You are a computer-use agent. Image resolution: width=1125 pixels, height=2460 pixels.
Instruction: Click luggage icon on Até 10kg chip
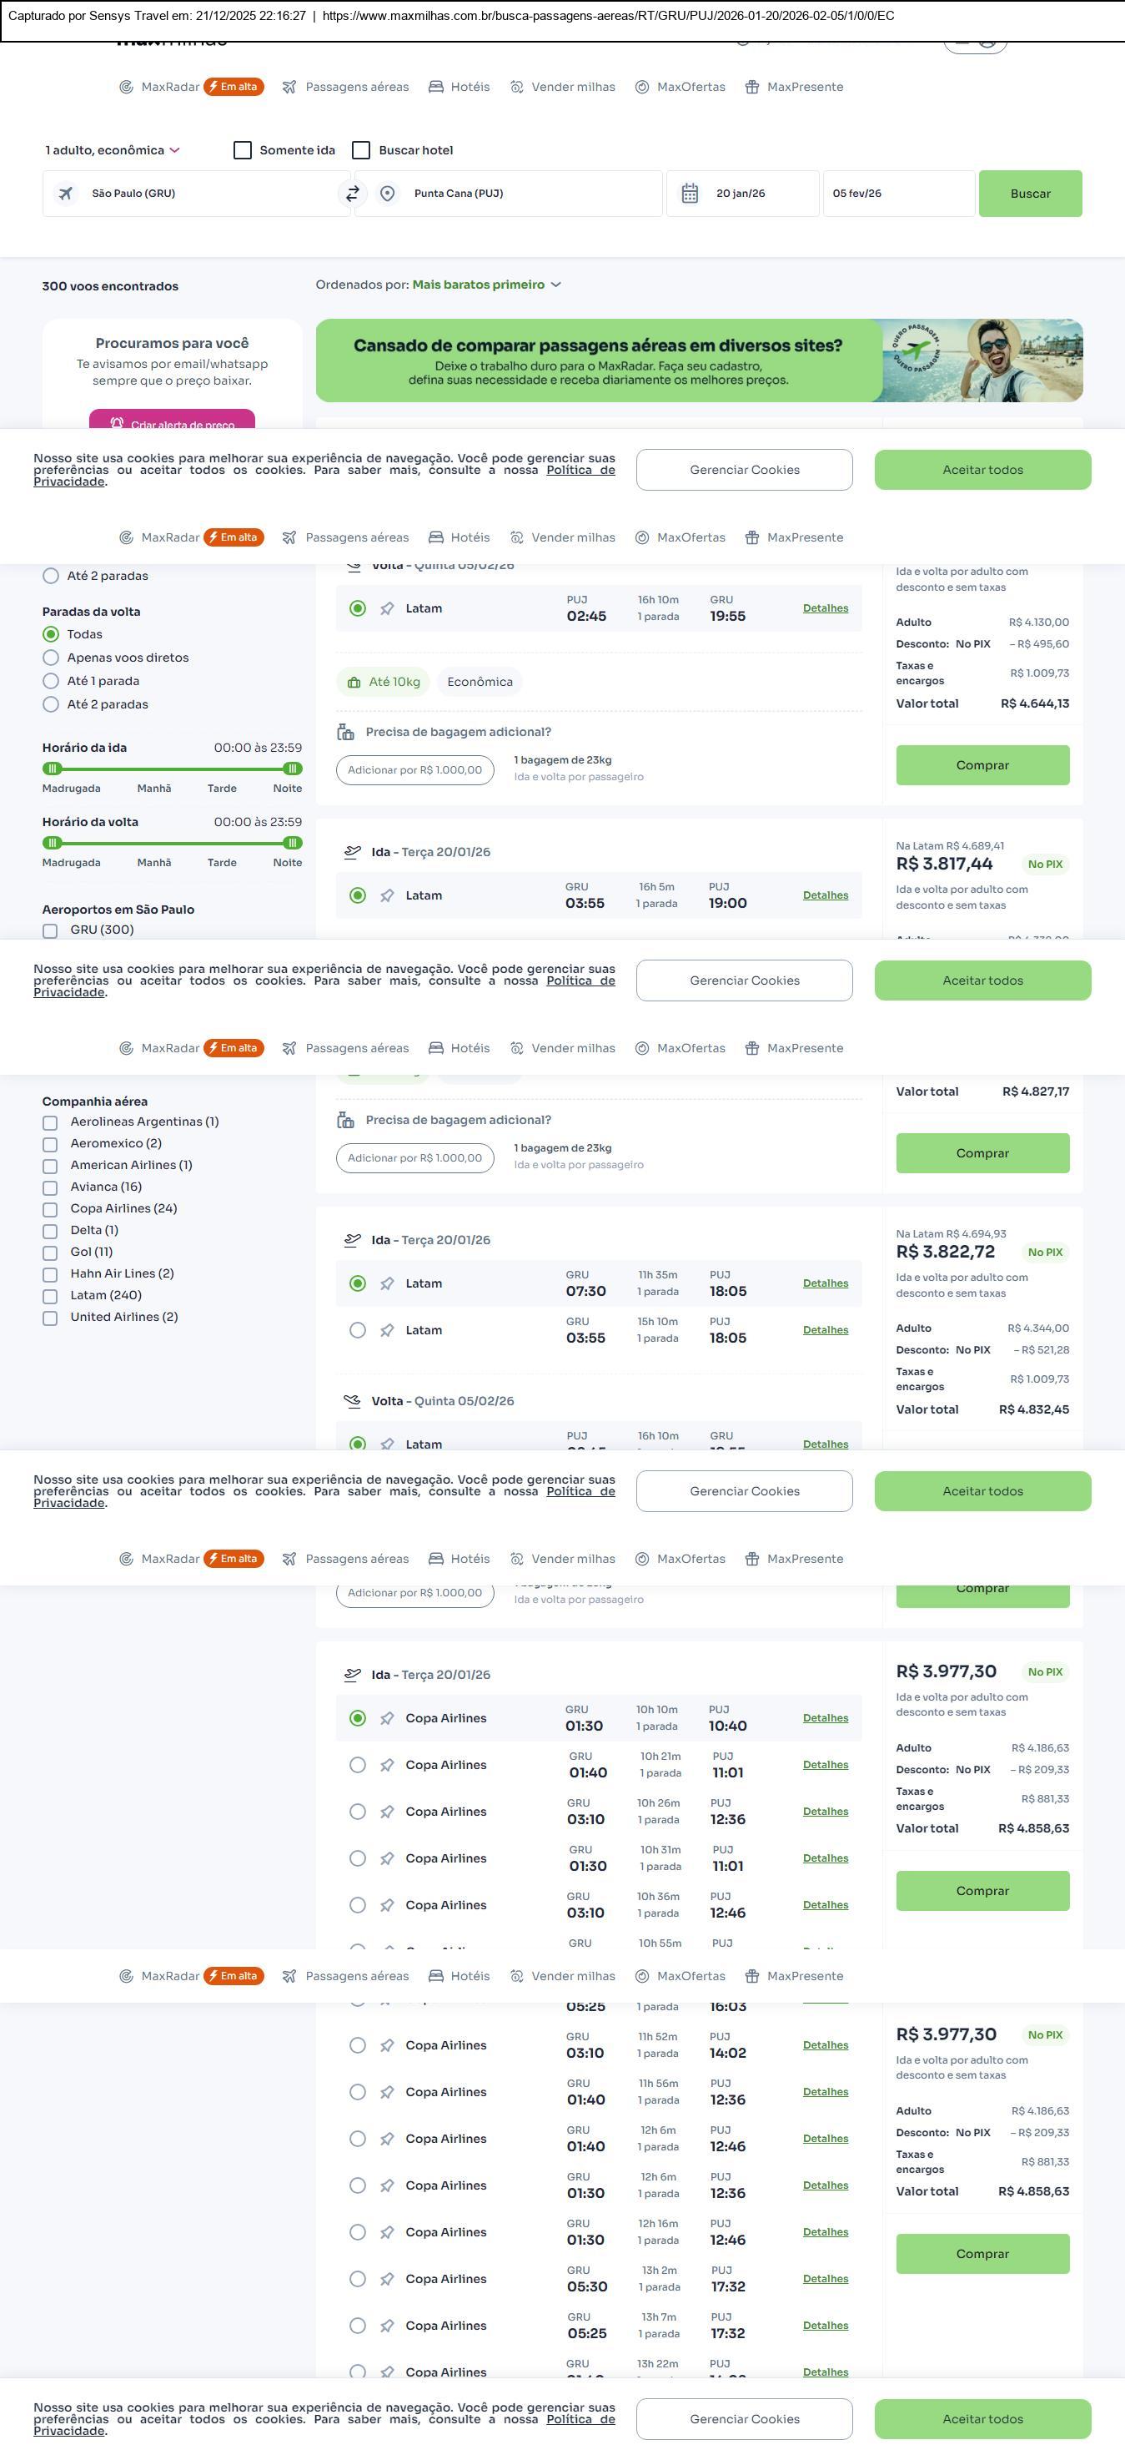point(354,683)
